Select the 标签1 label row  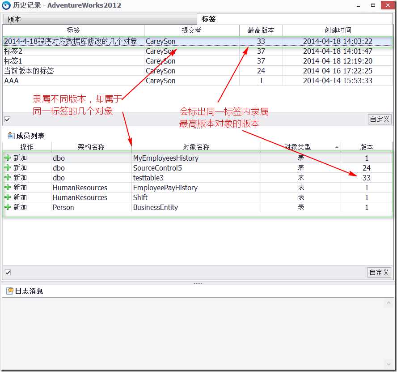click(198, 61)
